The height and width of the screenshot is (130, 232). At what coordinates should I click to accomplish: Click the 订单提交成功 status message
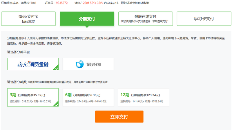[20, 3]
